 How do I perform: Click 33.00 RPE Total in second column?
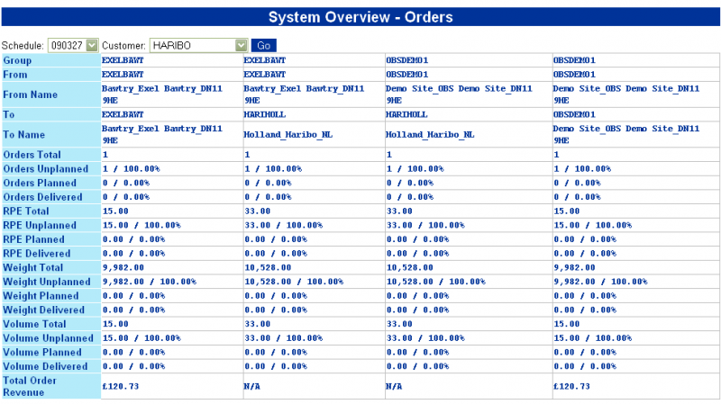coord(258,211)
